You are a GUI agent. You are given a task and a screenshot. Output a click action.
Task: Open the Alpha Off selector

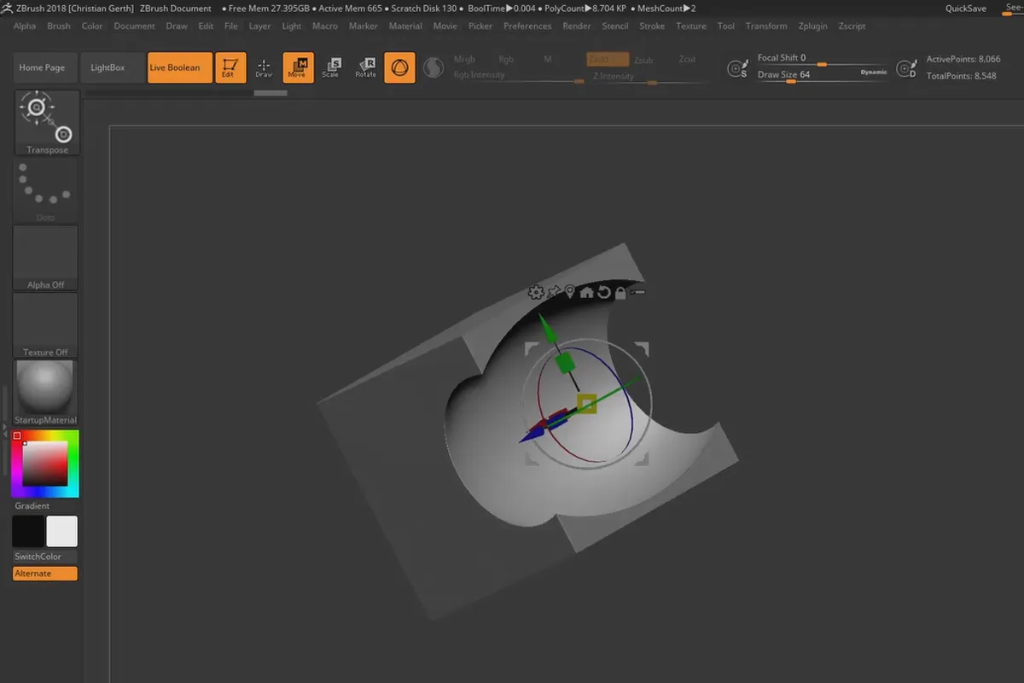pyautogui.click(x=46, y=258)
